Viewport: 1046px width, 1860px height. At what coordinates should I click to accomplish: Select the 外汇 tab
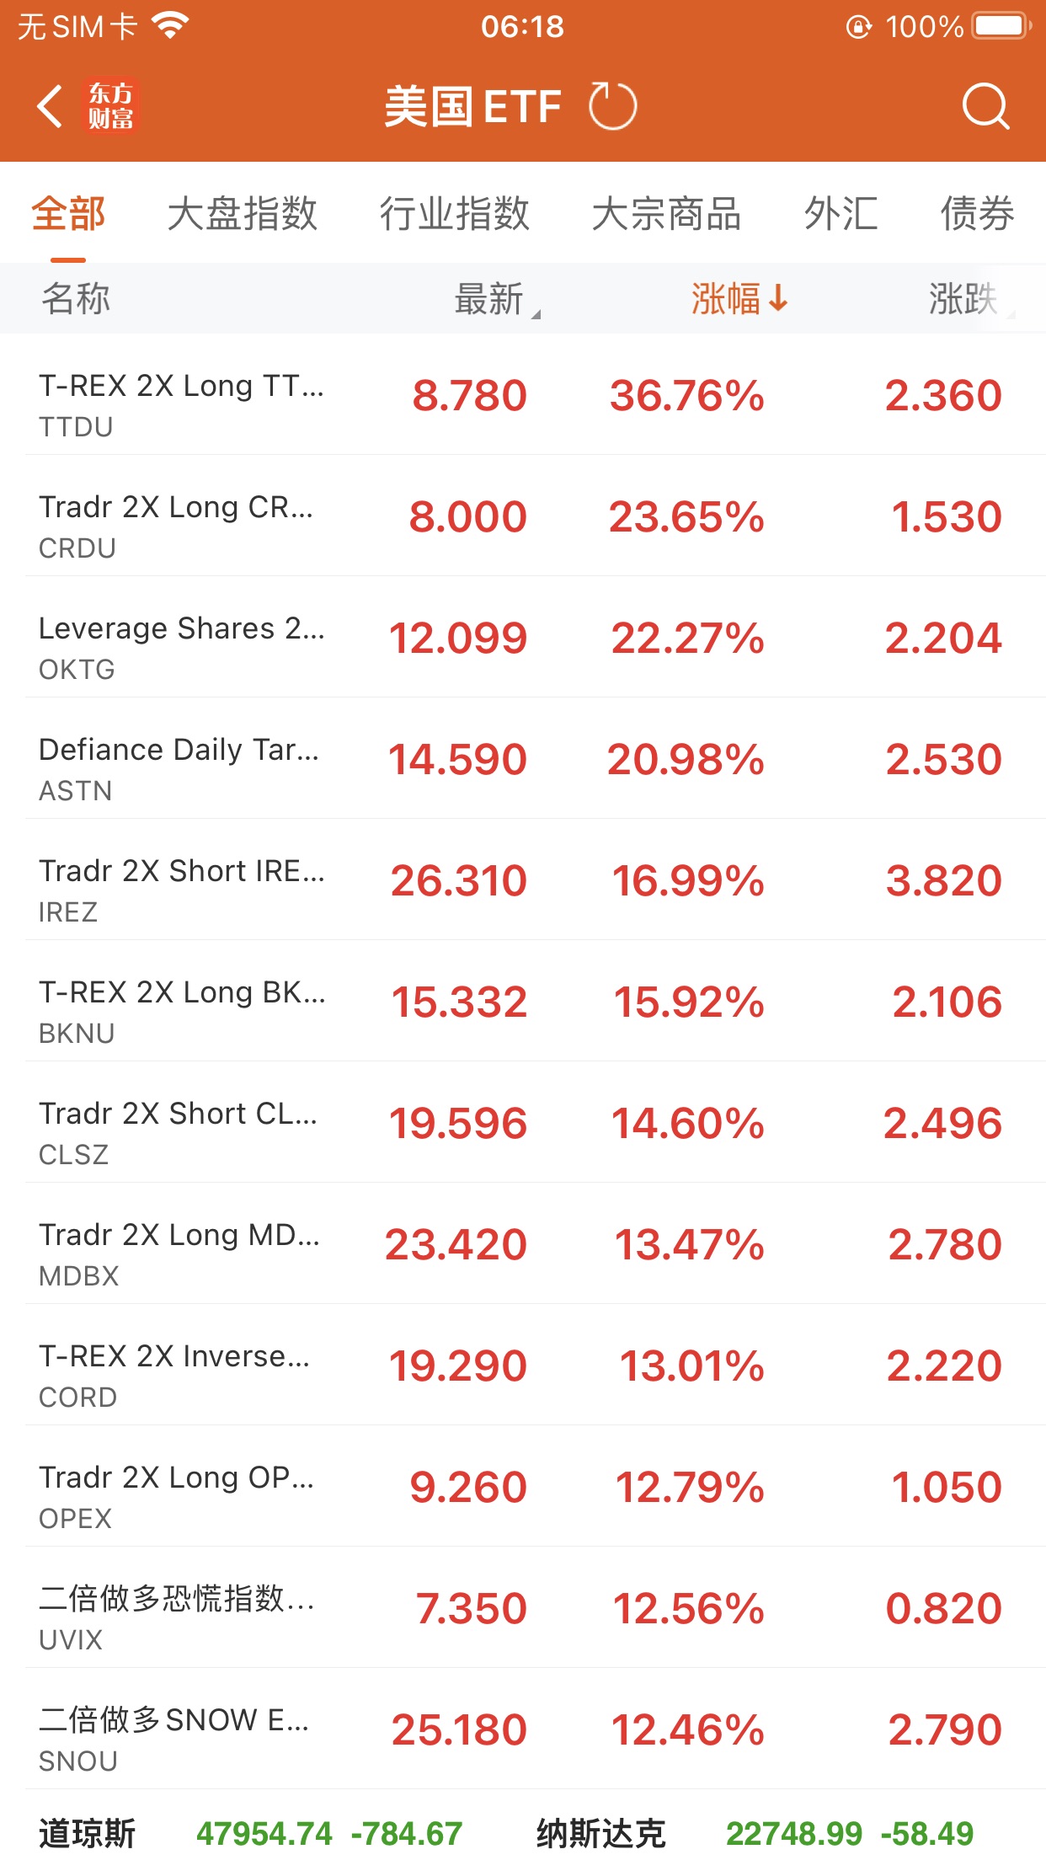coord(841,214)
